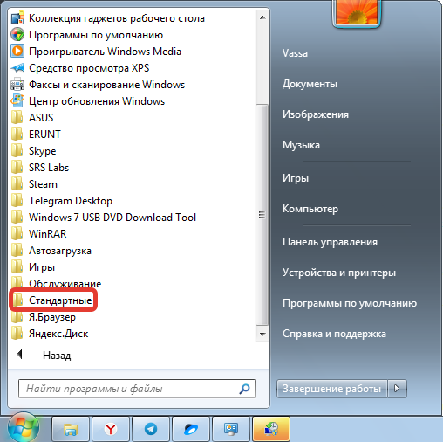Expand the Steam folder label

pos(43,184)
